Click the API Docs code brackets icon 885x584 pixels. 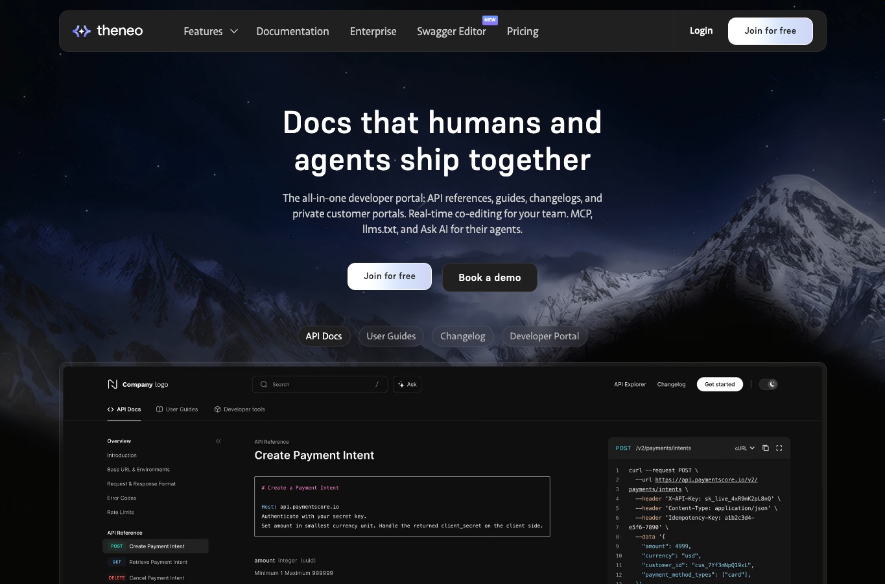point(110,409)
